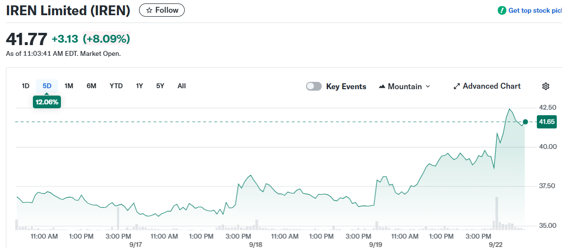Choose the YTD range
The width and height of the screenshot is (562, 248).
point(116,86)
